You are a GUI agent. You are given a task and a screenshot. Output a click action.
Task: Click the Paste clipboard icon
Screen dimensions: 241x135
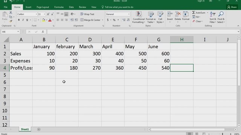5,15
